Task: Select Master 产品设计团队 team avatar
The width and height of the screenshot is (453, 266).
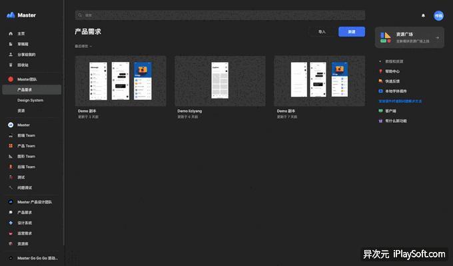Action: pyautogui.click(x=11, y=202)
